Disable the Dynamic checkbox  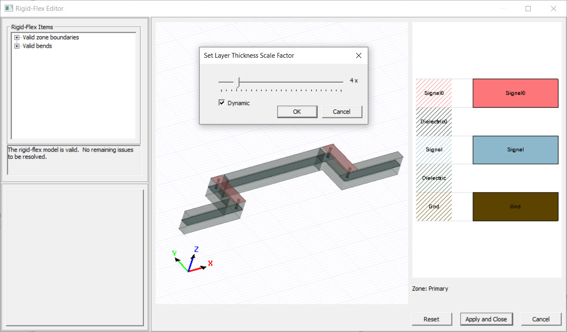coord(222,102)
